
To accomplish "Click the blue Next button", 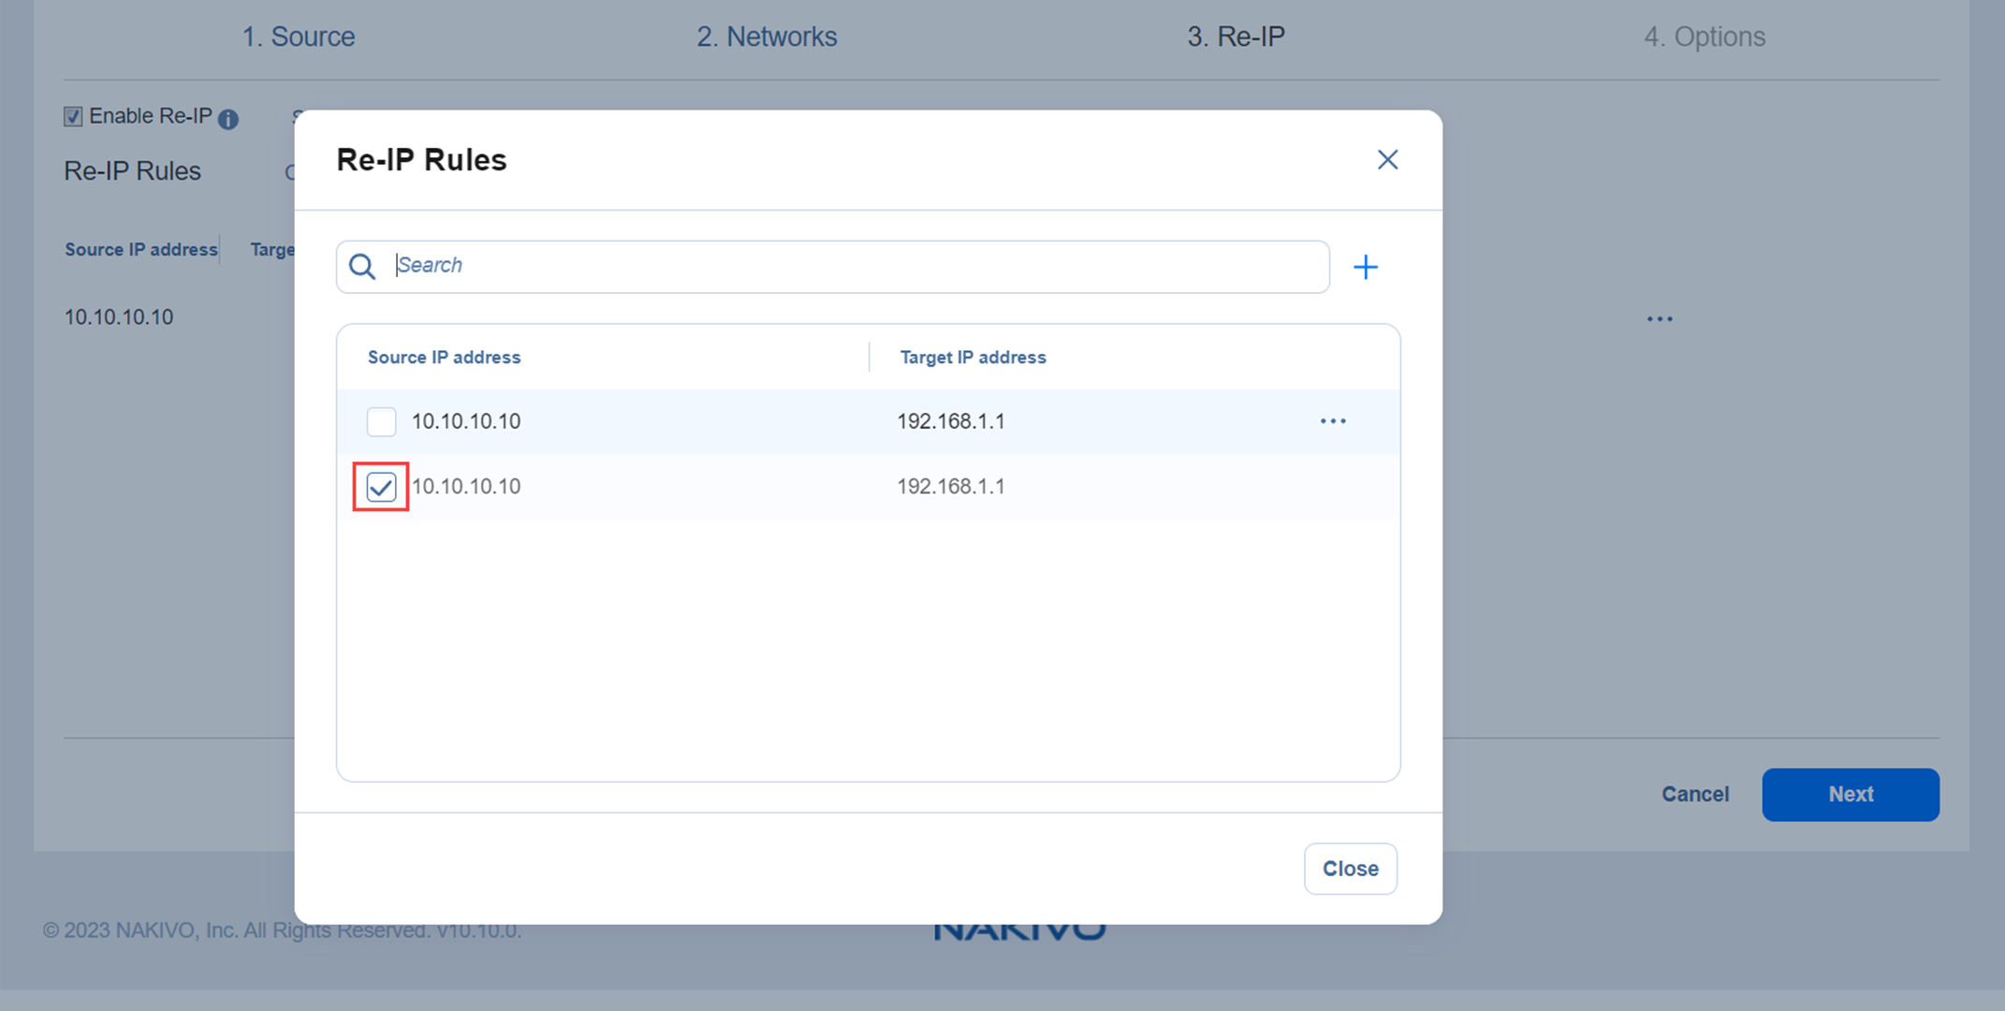I will [1850, 795].
